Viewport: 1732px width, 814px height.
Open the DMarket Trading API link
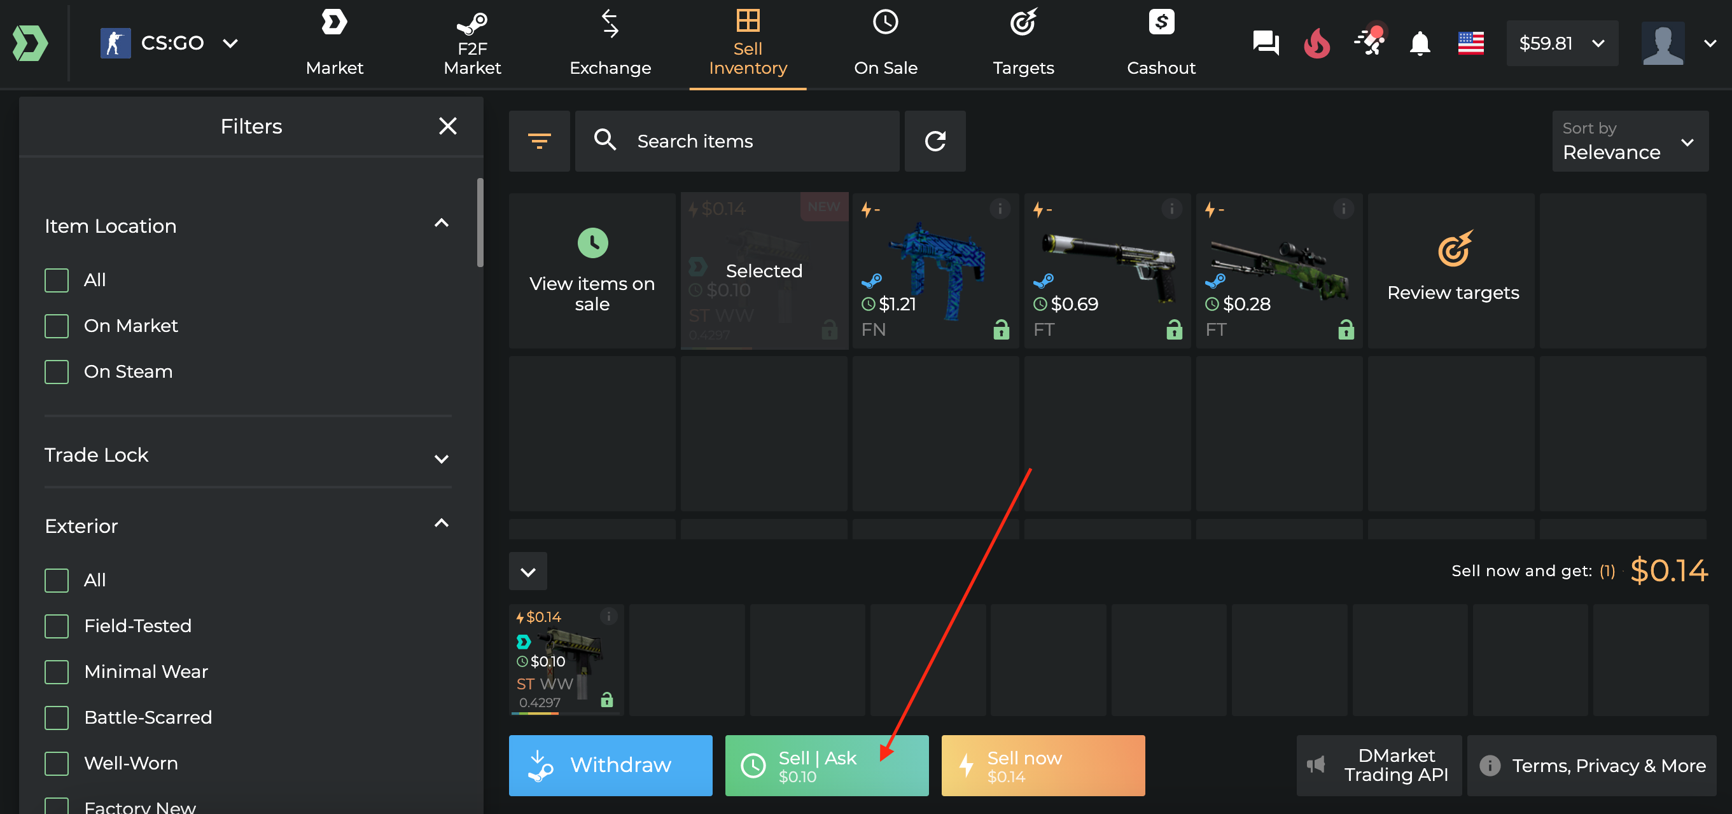[1379, 765]
